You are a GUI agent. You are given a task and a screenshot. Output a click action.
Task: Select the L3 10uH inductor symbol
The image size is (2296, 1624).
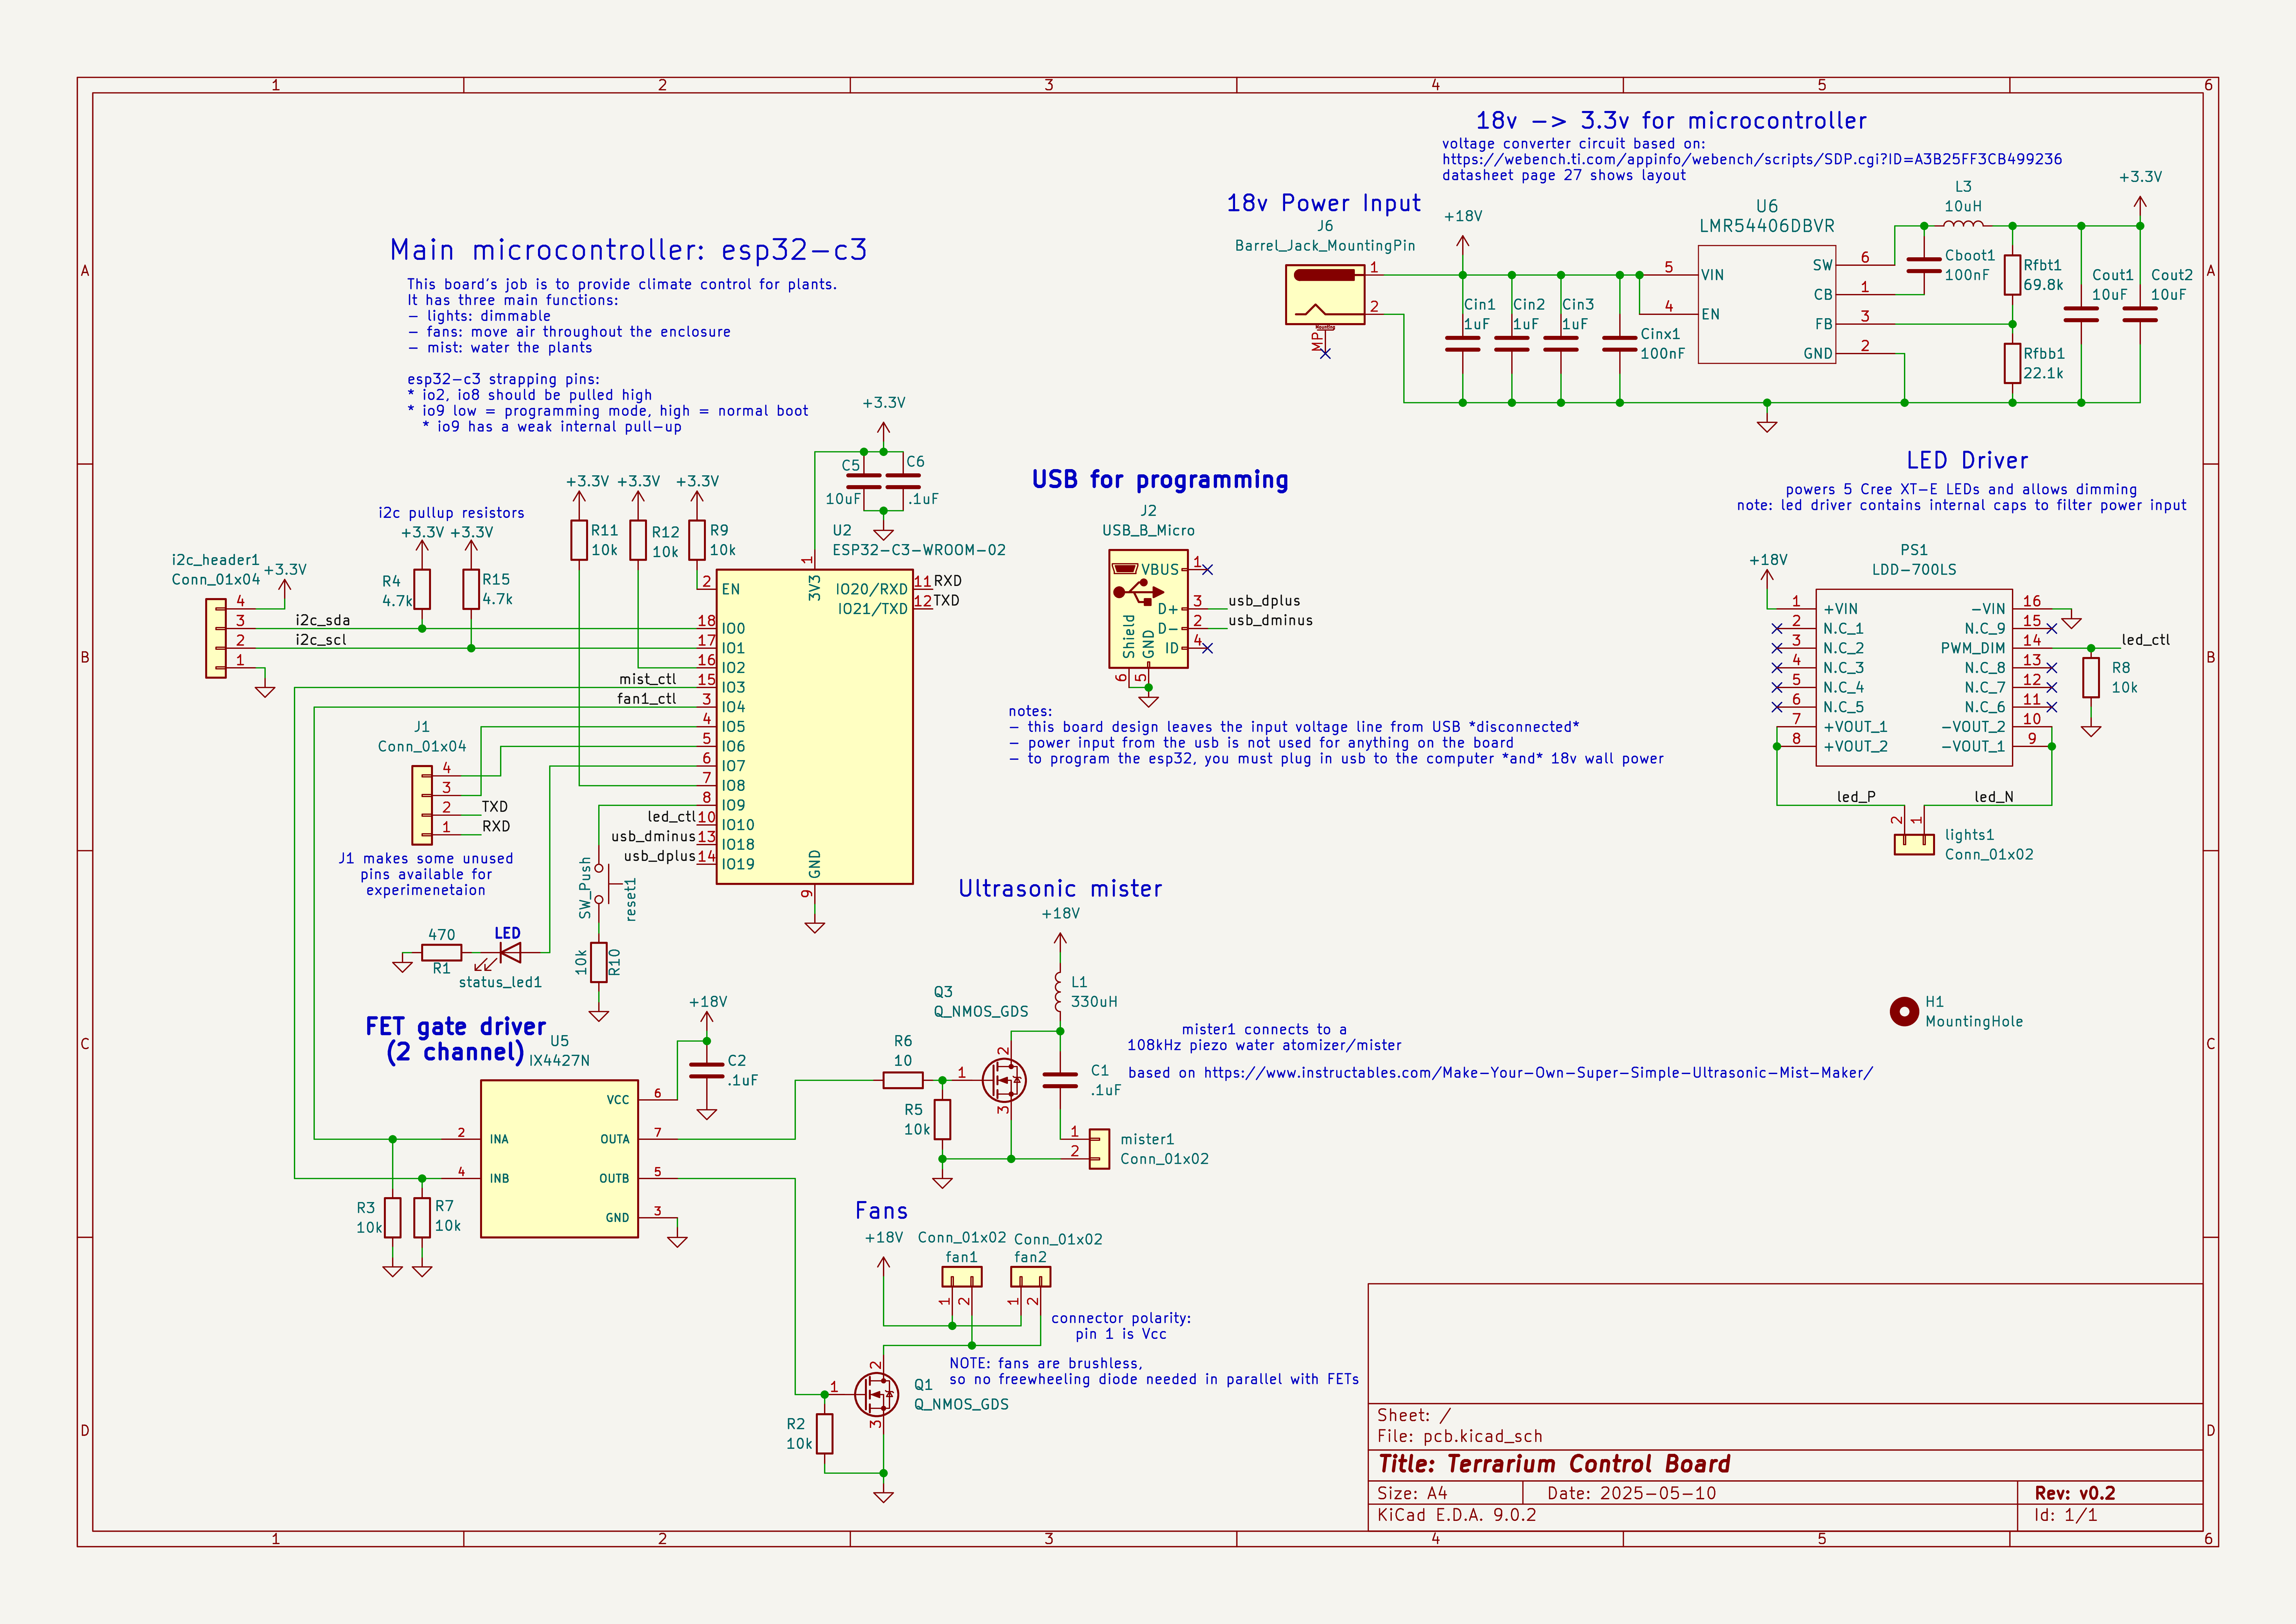(x=1963, y=224)
